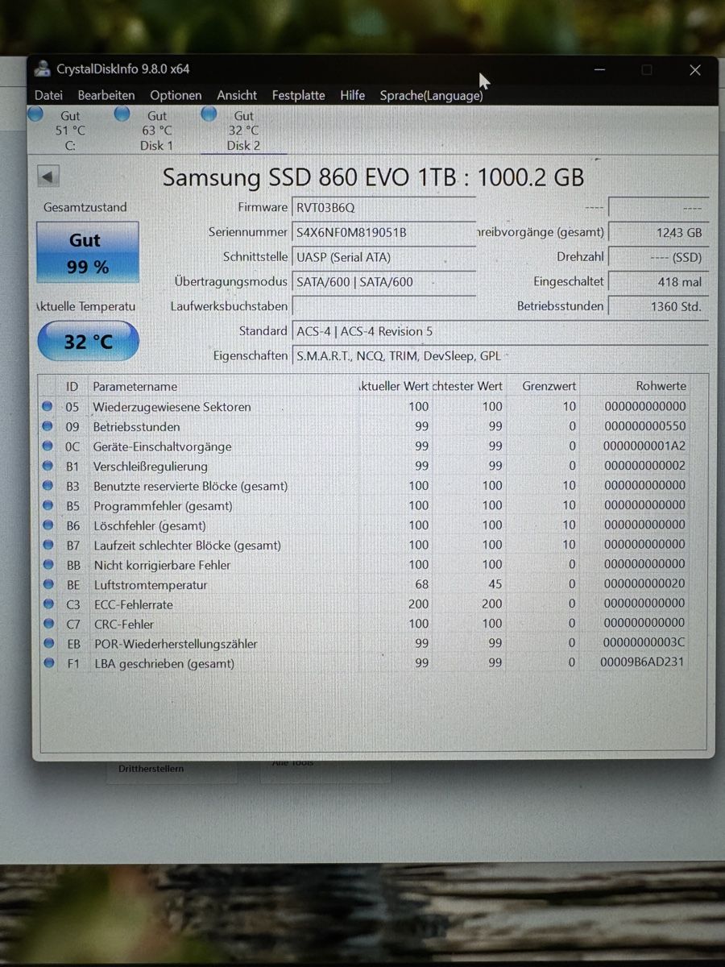Click the Schnittstelle field UASP (Serial ATA)
The image size is (725, 967).
[383, 257]
